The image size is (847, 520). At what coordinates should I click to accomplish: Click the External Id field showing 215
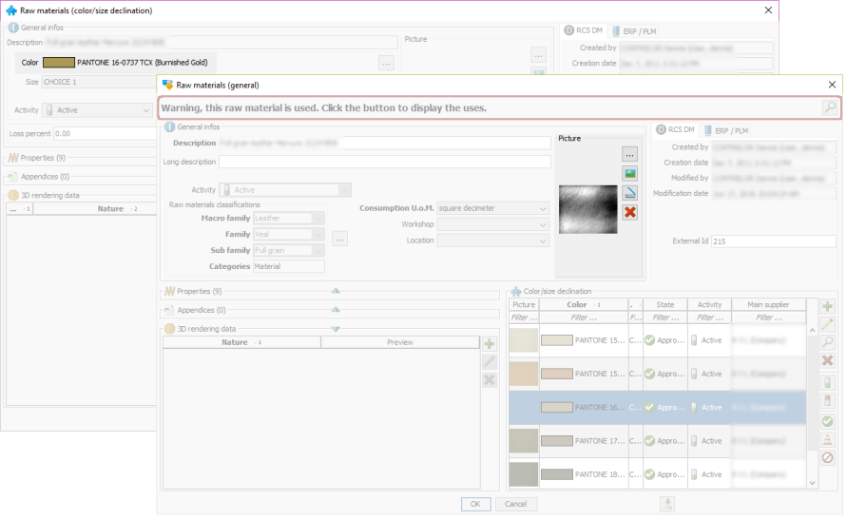tap(773, 241)
